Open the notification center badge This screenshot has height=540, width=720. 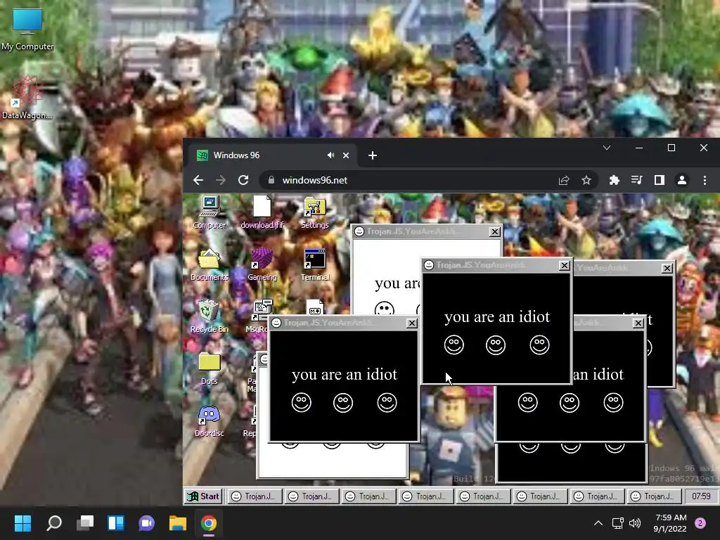(700, 523)
